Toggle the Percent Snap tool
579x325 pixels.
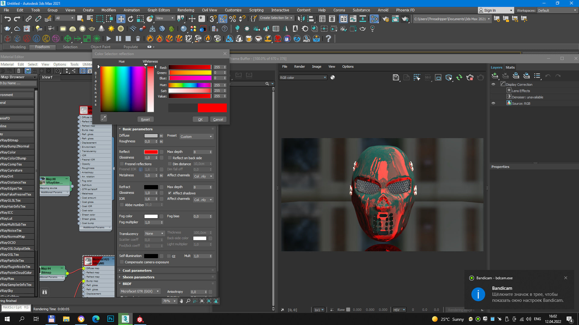pyautogui.click(x=233, y=19)
